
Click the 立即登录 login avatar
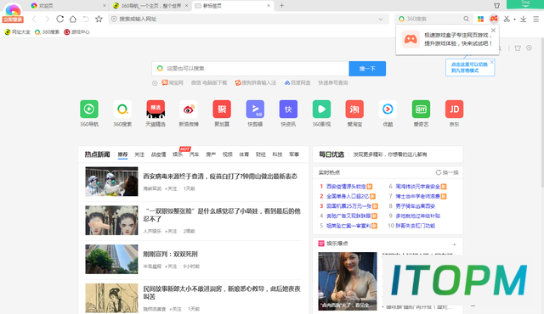(13, 14)
